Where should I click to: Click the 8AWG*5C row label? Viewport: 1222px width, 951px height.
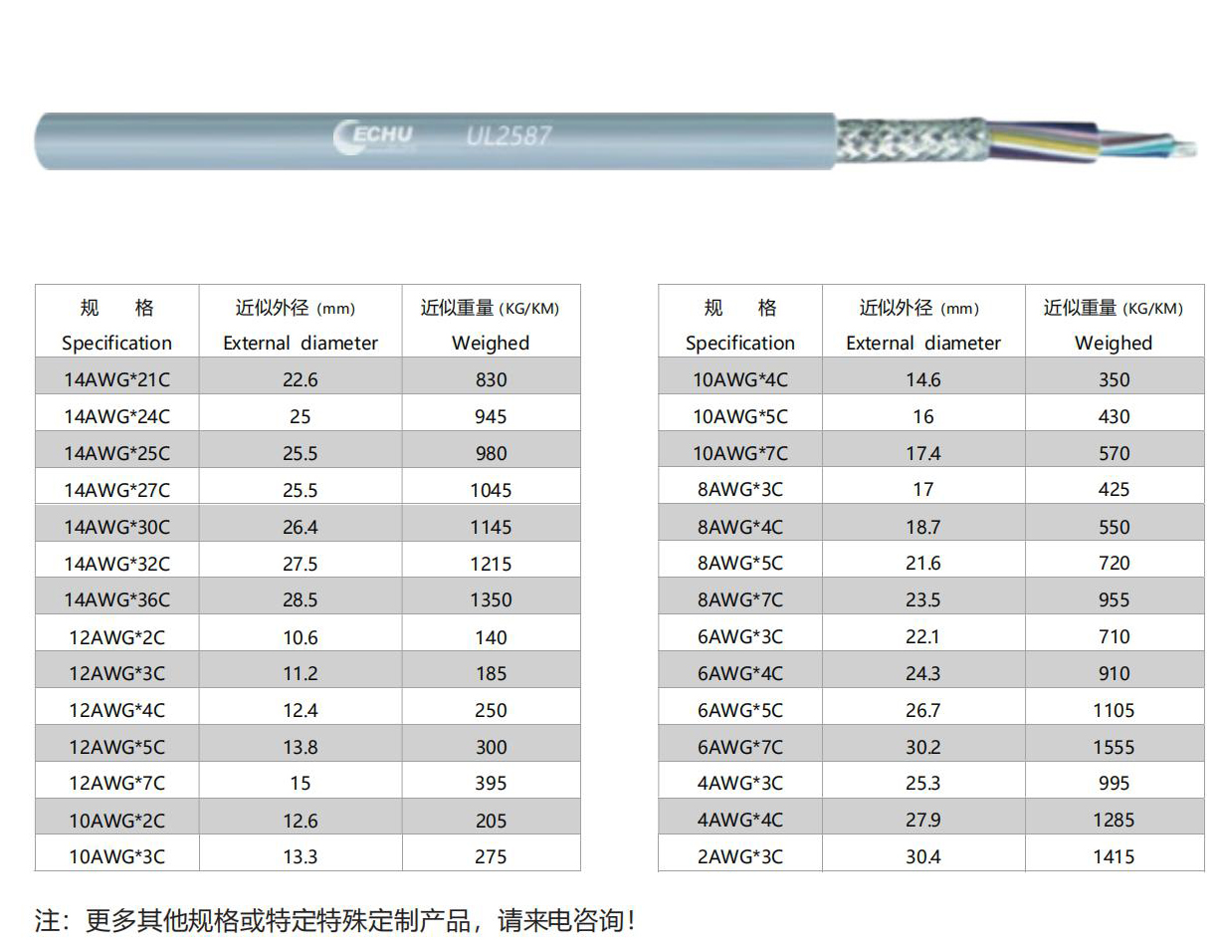[x=740, y=563]
